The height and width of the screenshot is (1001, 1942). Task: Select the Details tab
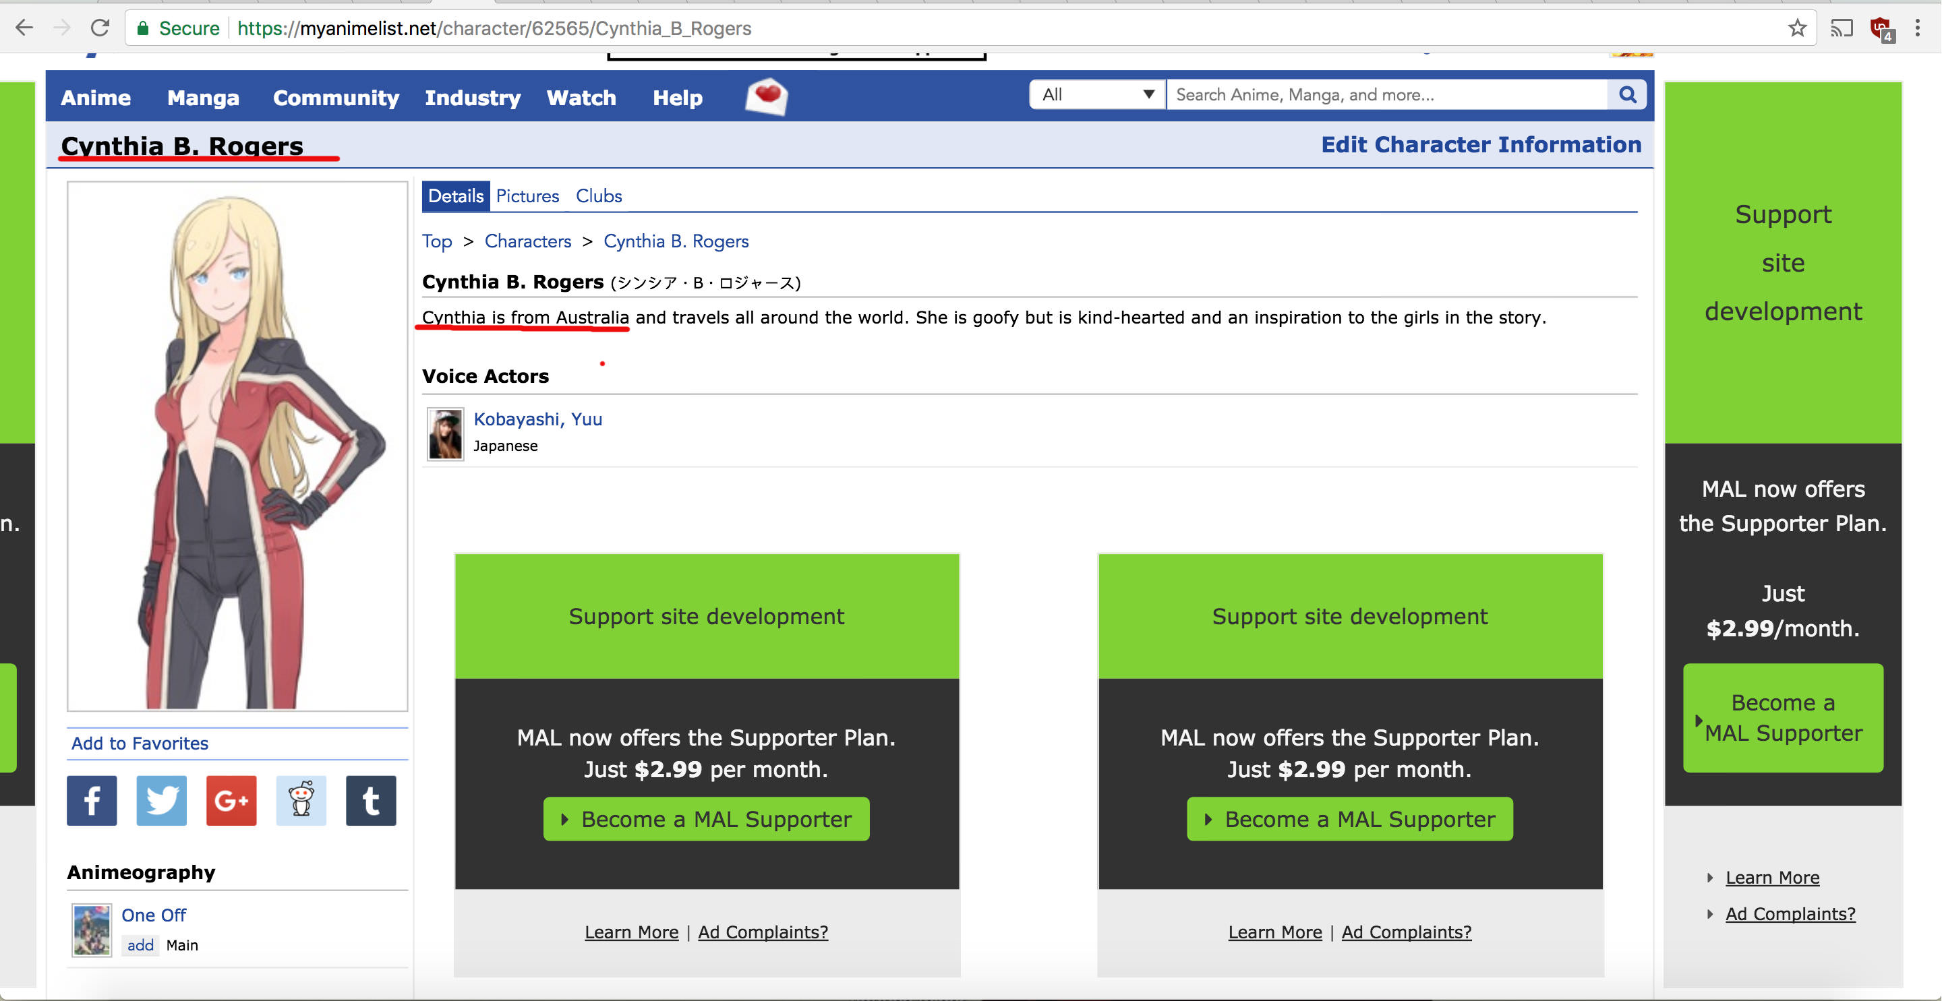point(454,195)
